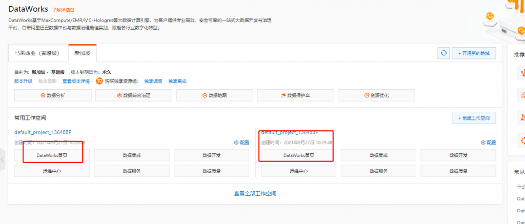Click the sidebar collapse arrow on the left edge

(3, 160)
